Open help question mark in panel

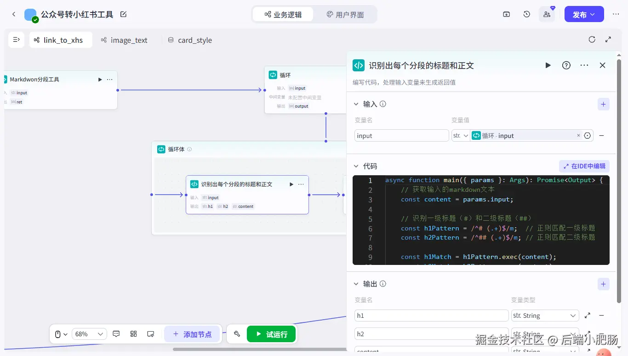click(x=566, y=65)
